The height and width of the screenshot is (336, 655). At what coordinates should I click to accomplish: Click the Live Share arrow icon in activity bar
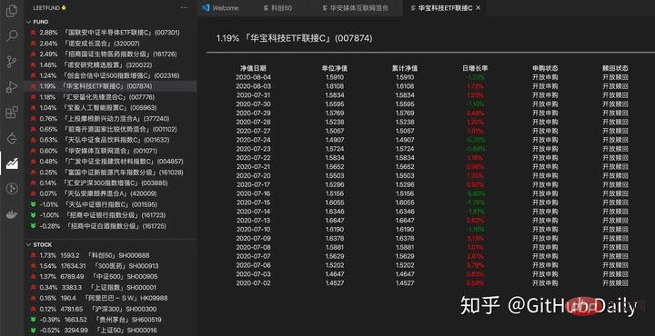[12, 138]
